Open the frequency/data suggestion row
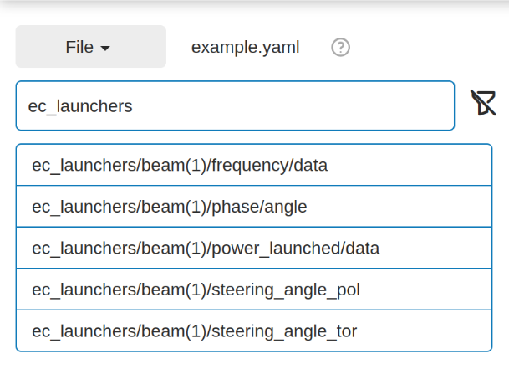This screenshot has width=509, height=369. [x=254, y=165]
